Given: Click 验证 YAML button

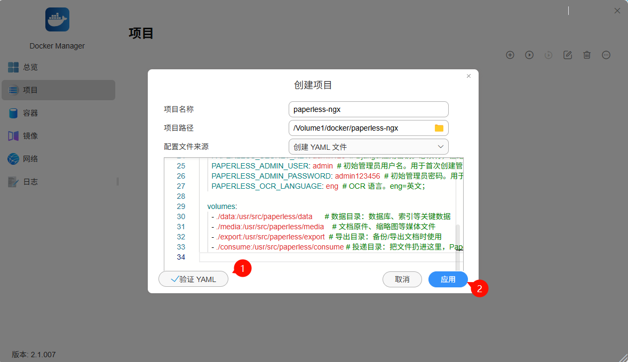Looking at the screenshot, I should 194,279.
